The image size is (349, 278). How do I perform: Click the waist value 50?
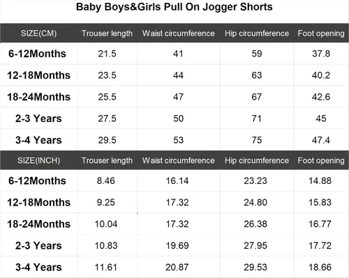179,118
